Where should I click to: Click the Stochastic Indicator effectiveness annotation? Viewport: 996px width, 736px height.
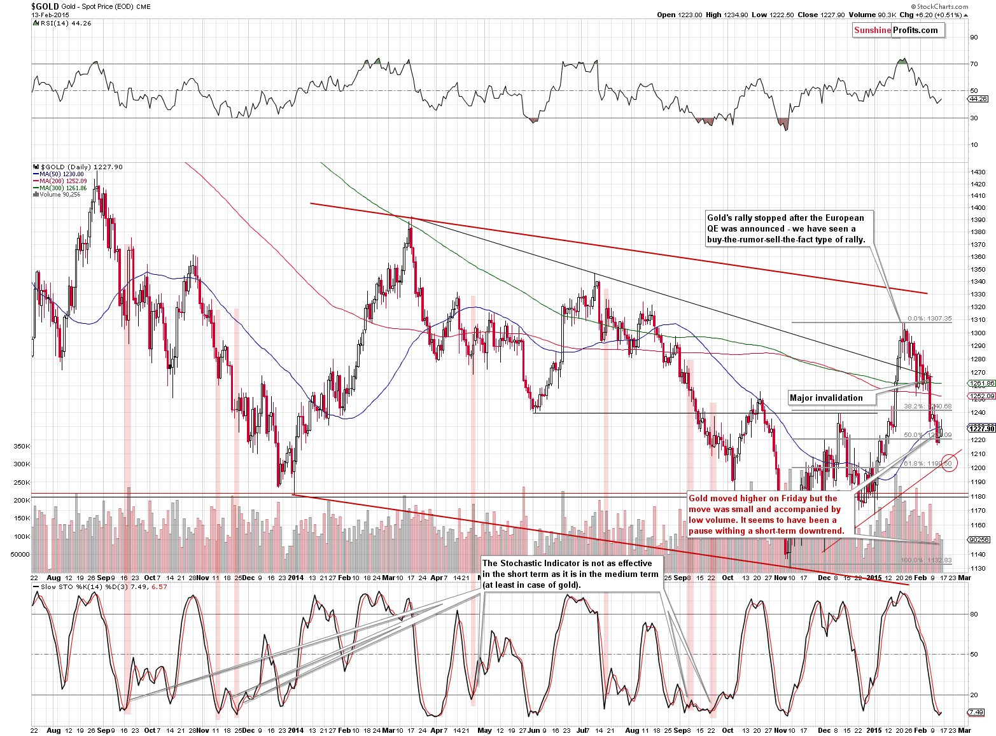click(x=572, y=573)
